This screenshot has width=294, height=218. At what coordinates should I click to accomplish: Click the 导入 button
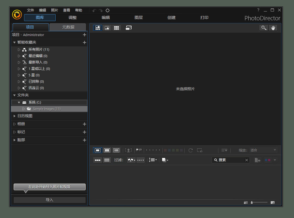[x=49, y=200]
